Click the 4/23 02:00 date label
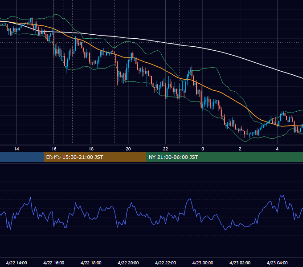Image resolution: width=303 pixels, height=267 pixels. pyautogui.click(x=240, y=263)
